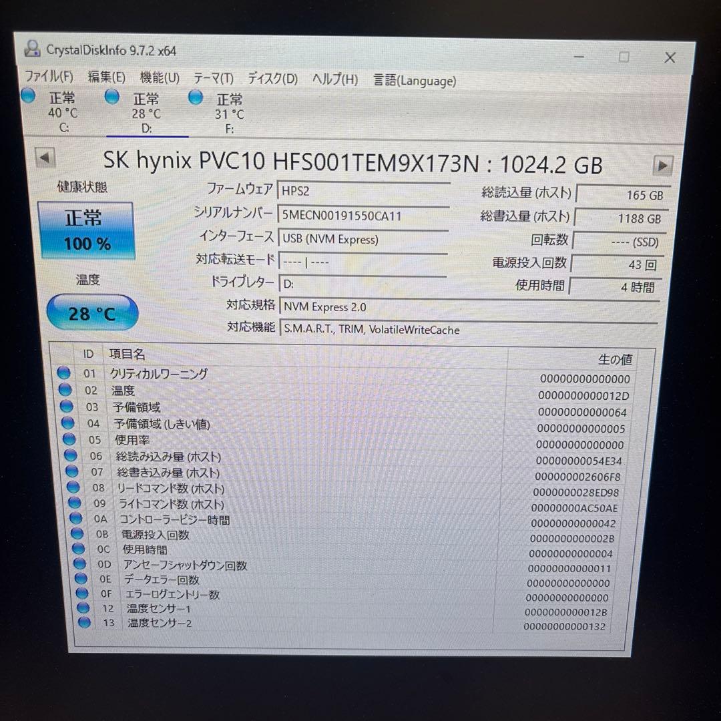Click status icon for row 02 温度
Viewport: 721px width, 721px height.
[65, 390]
